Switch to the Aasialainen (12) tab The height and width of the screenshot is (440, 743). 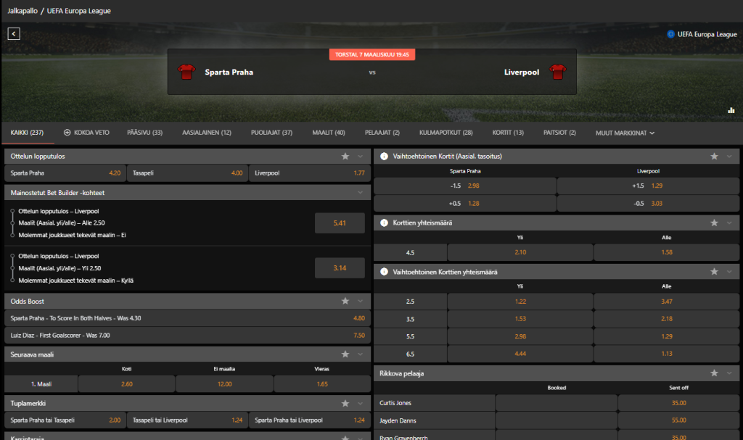(207, 133)
